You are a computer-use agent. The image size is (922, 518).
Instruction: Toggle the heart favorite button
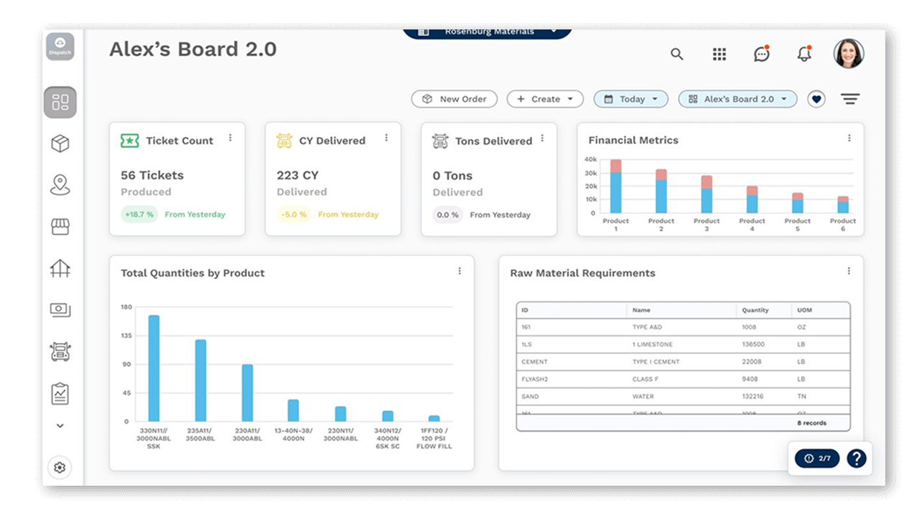click(x=816, y=100)
